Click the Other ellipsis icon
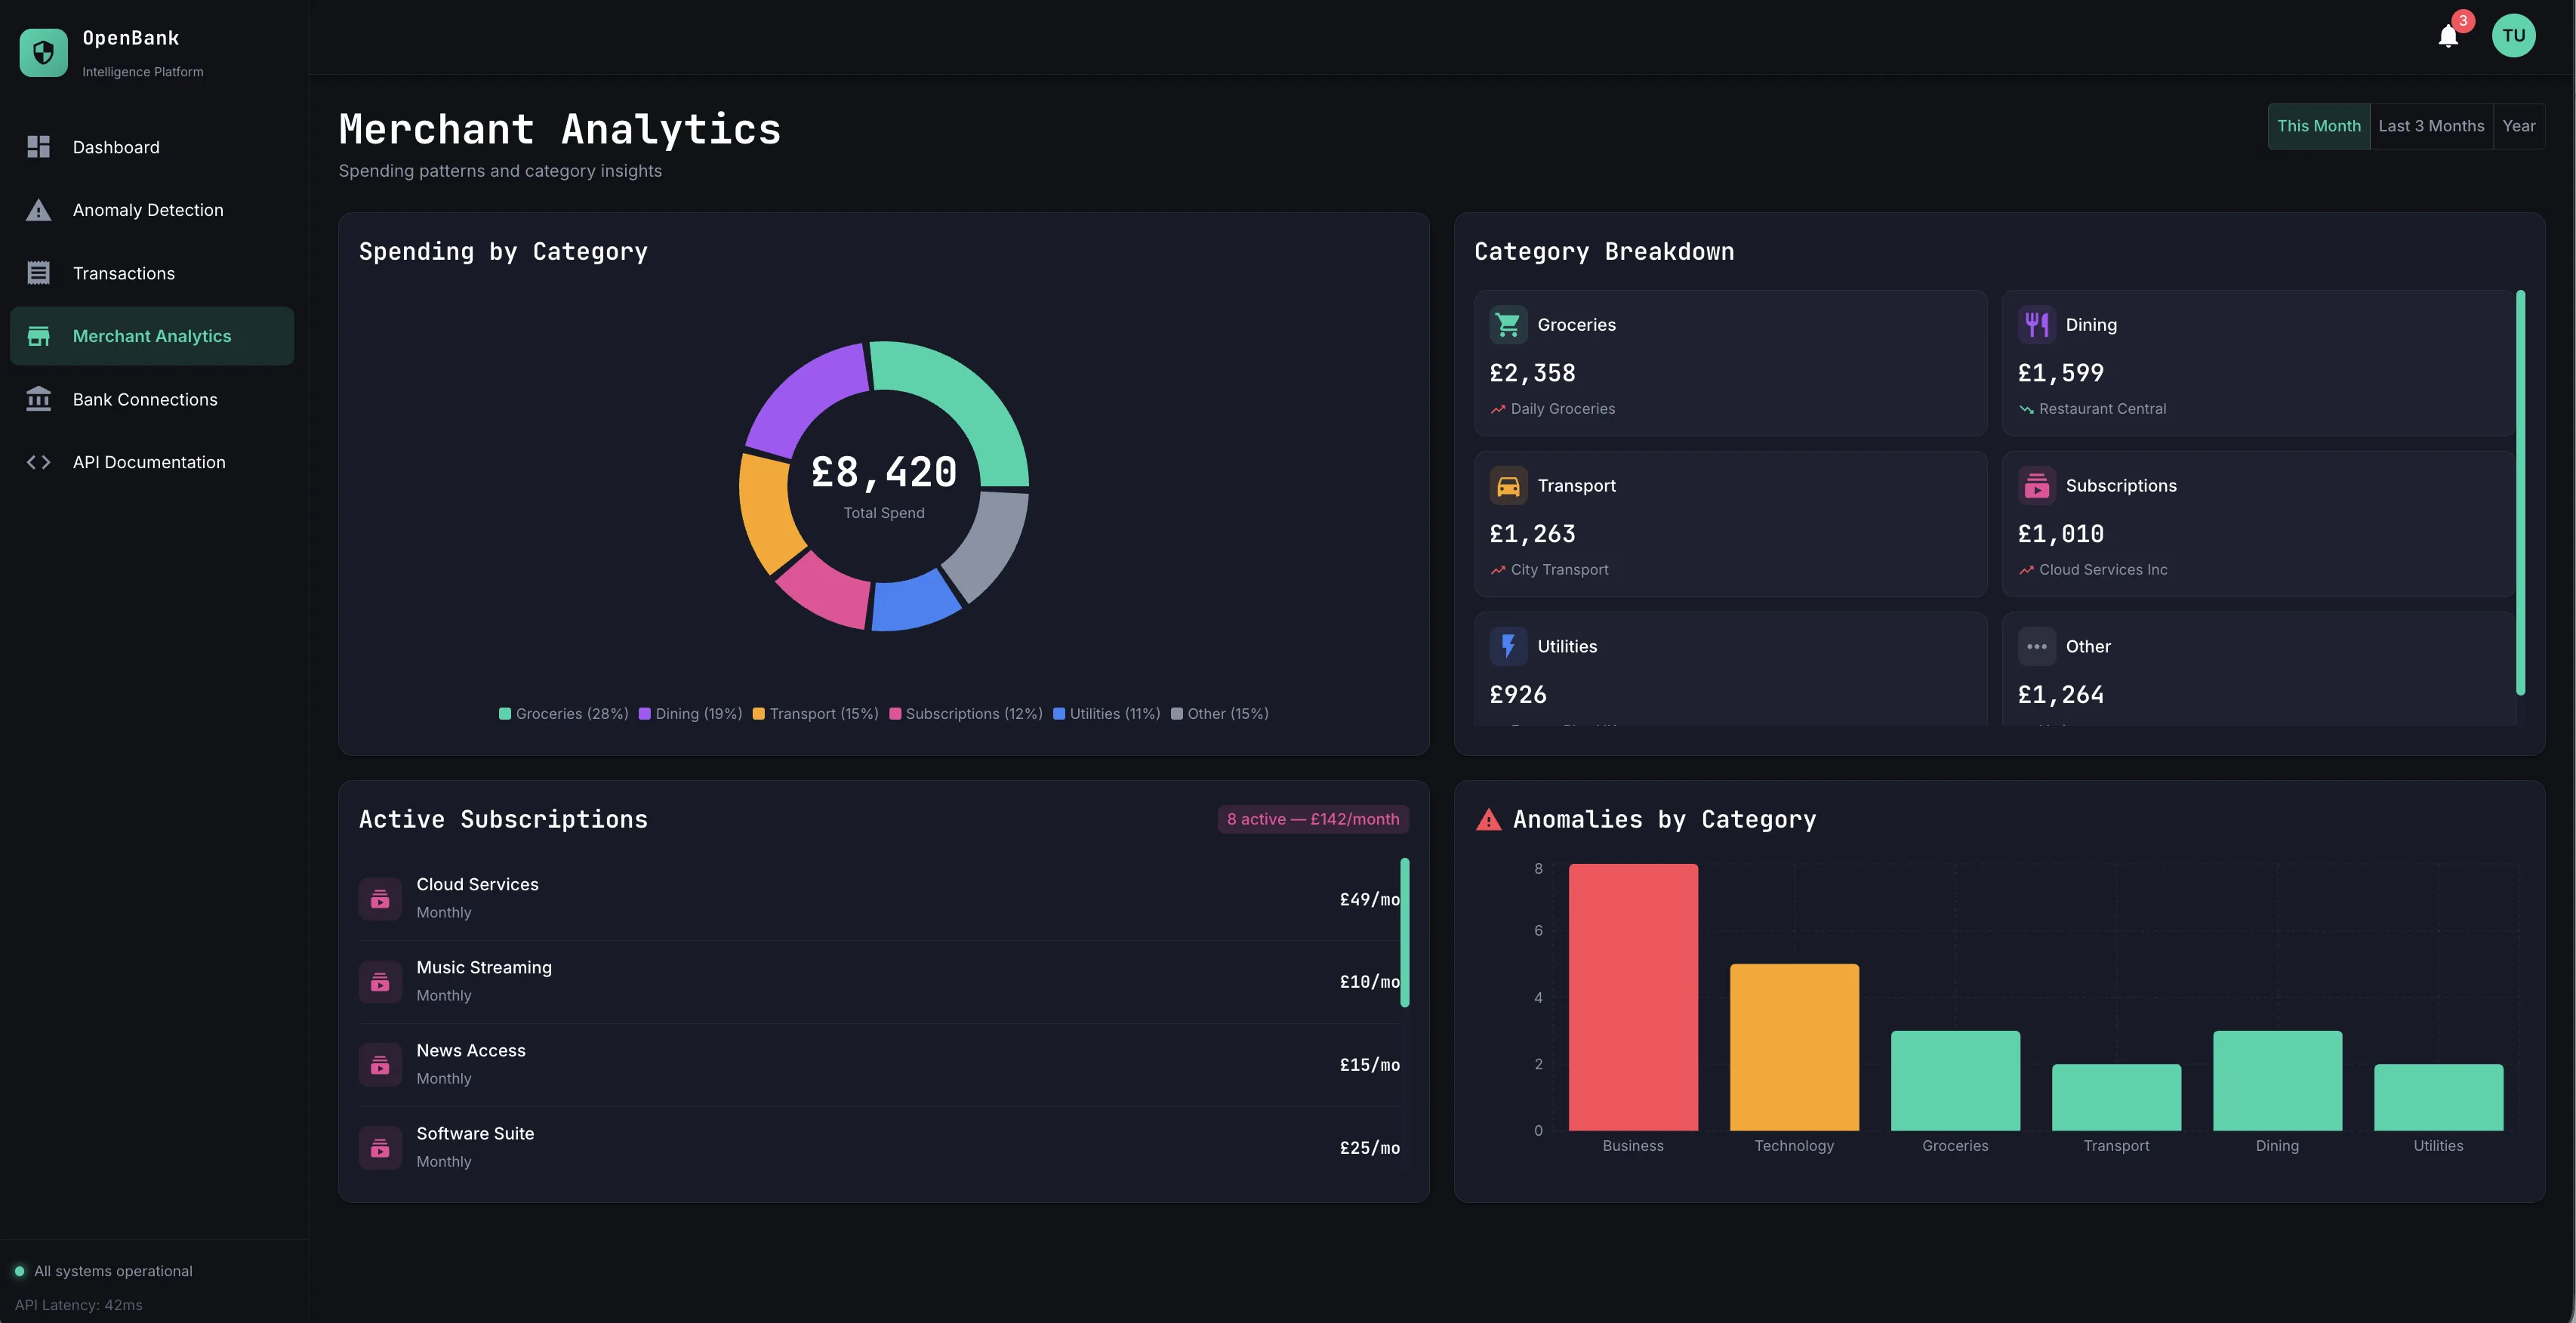This screenshot has width=2576, height=1323. coord(2036,647)
